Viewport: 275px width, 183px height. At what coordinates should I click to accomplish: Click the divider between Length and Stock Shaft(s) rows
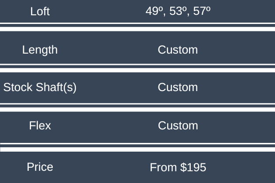[137, 68]
